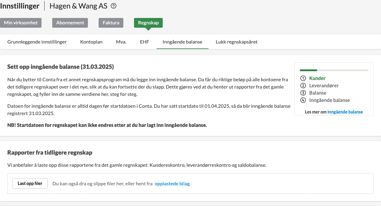381x206 pixels.
Task: Switch to the EHF tab
Action: pos(144,42)
